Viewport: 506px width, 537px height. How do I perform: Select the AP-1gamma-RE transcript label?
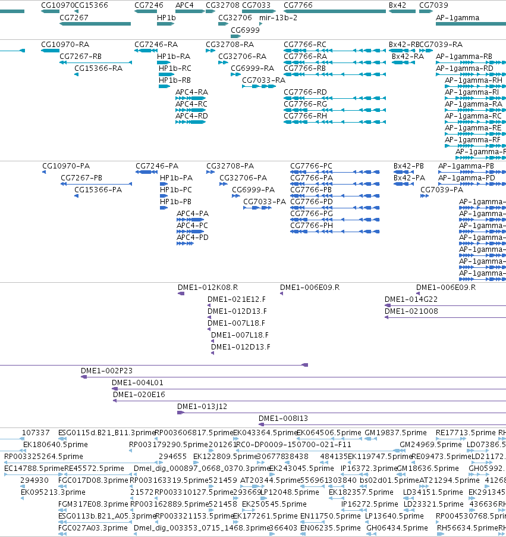(473, 128)
